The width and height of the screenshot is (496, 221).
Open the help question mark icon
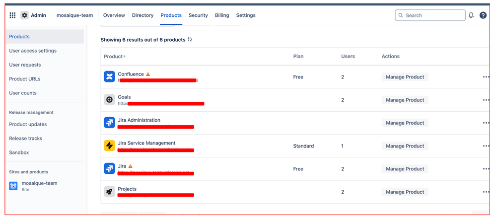[483, 15]
